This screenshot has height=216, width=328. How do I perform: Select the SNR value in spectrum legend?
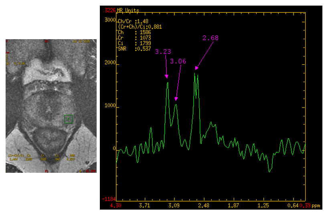point(144,48)
